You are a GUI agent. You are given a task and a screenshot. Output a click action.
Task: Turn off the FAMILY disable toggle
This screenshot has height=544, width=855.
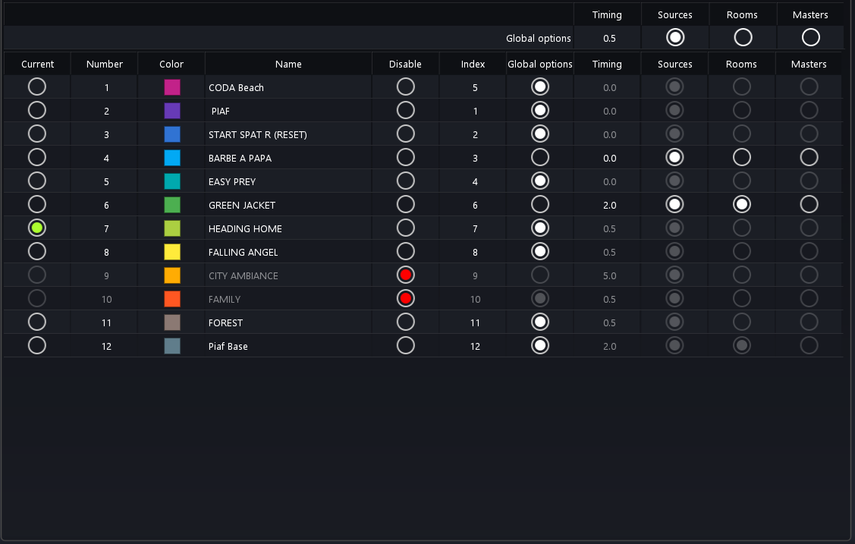[406, 299]
